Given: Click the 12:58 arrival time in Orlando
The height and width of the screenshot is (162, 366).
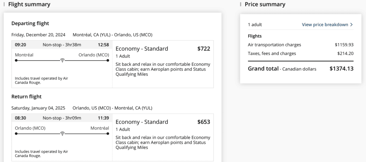Looking at the screenshot, I should (x=103, y=45).
